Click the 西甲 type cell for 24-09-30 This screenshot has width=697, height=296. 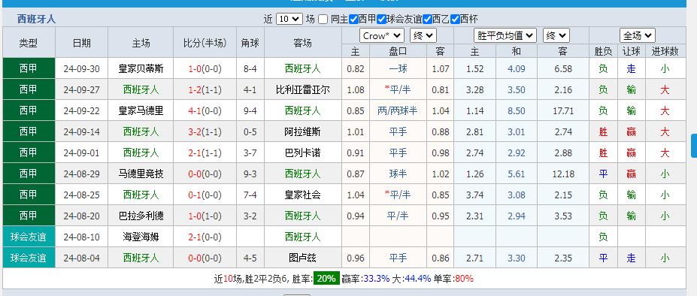tap(29, 68)
